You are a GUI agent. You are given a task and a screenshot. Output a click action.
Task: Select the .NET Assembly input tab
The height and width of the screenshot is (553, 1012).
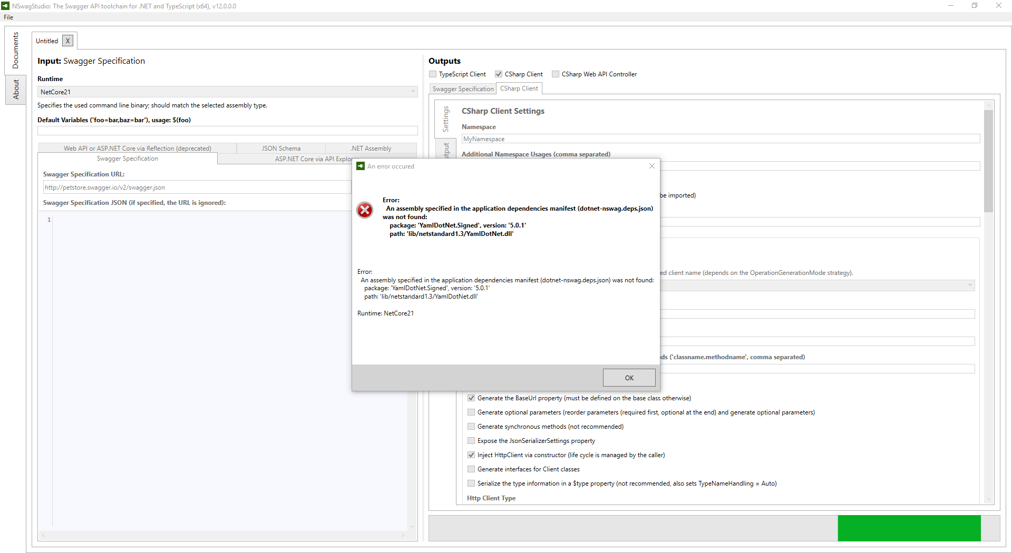[x=371, y=148]
